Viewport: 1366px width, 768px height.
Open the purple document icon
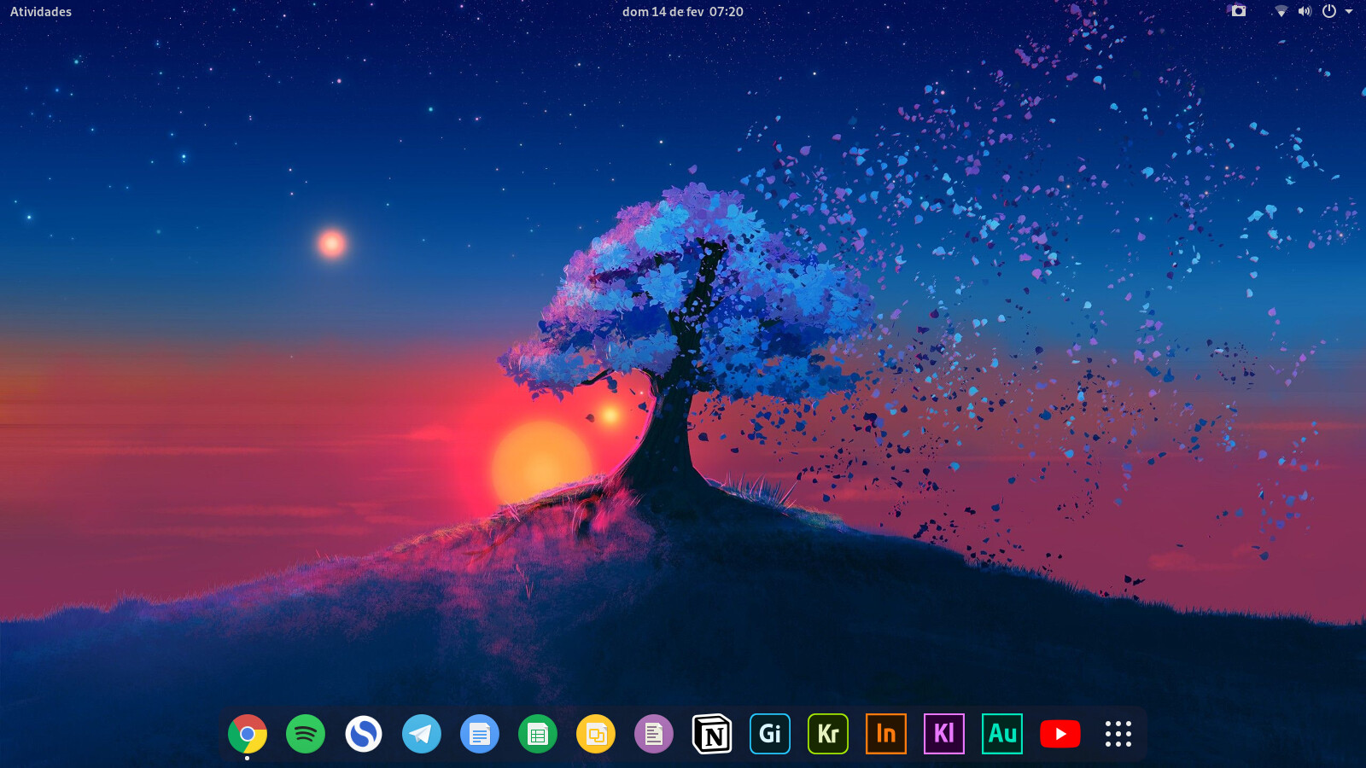click(654, 734)
